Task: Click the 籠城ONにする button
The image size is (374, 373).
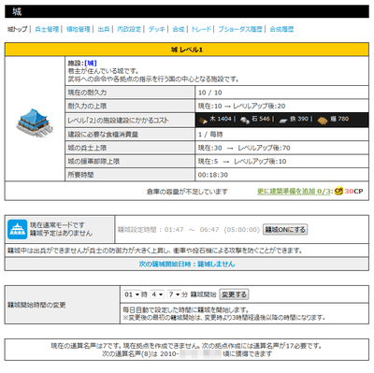Action: click(x=285, y=230)
